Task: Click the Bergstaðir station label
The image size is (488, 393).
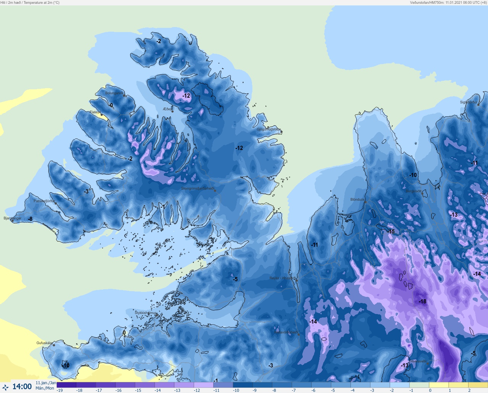Action: (x=414, y=191)
